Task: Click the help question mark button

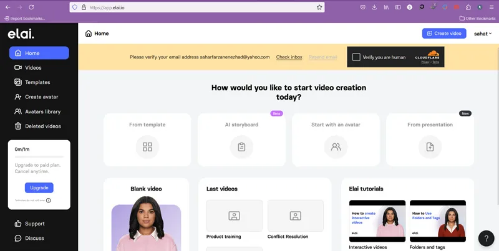Action: pos(486,239)
